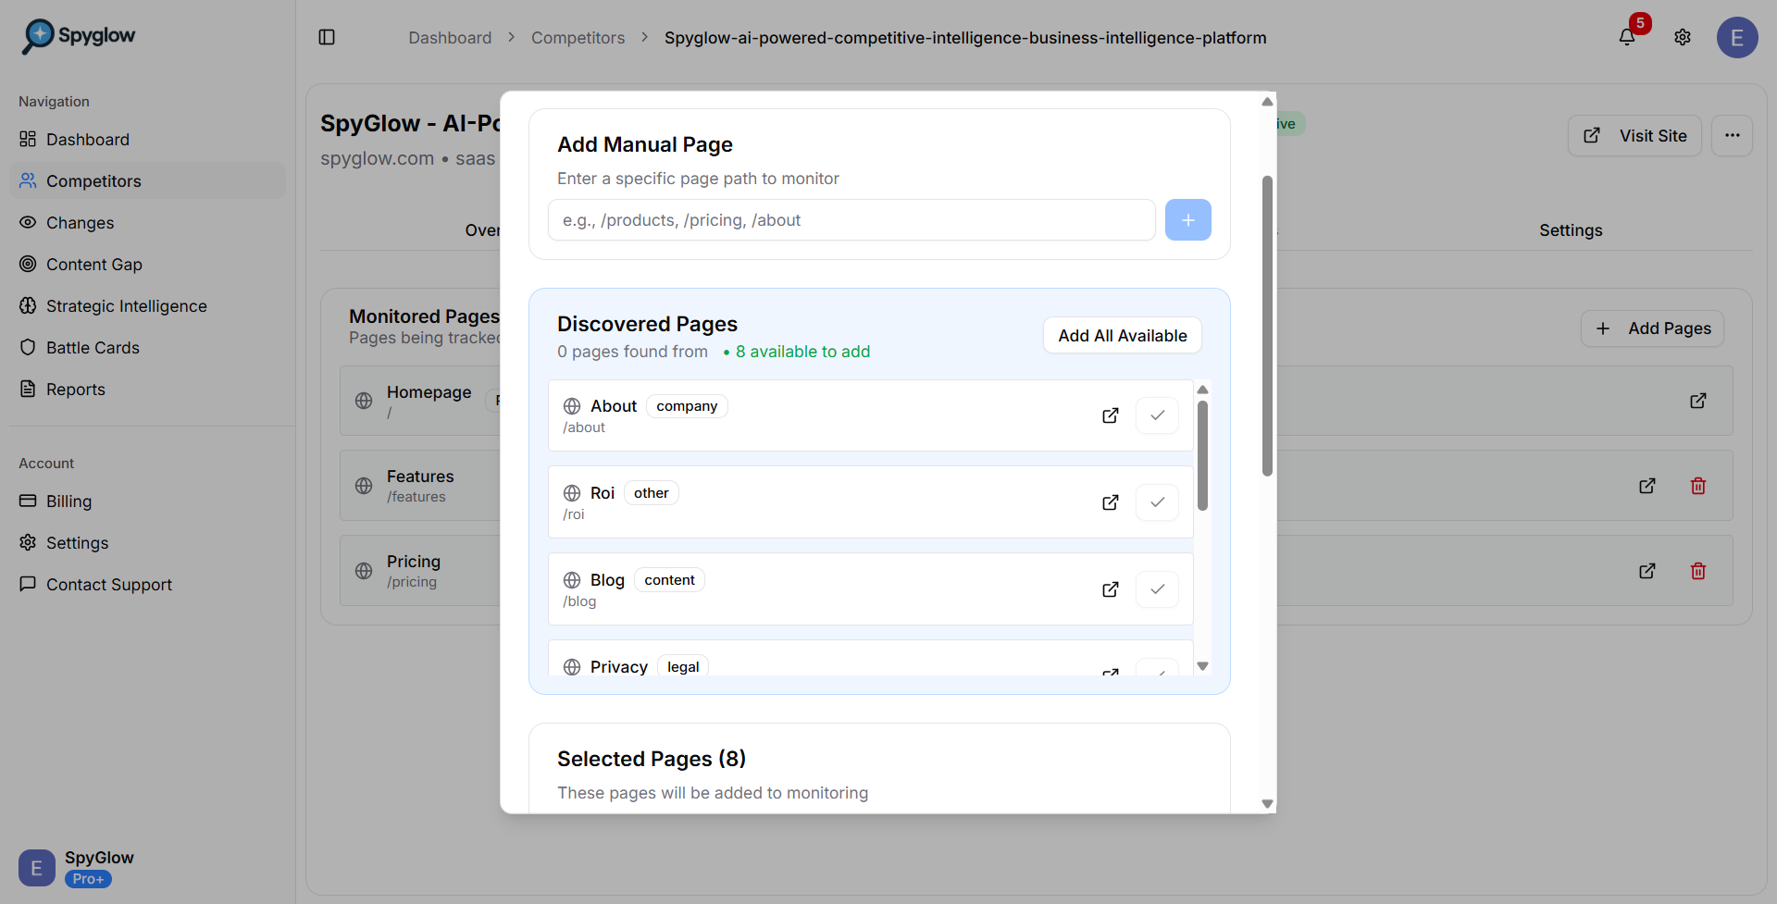This screenshot has height=904, width=1777.
Task: Open Reports in the sidebar
Action: (148, 390)
